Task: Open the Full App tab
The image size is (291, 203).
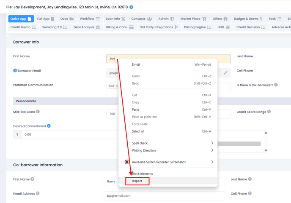Action: 46,19
